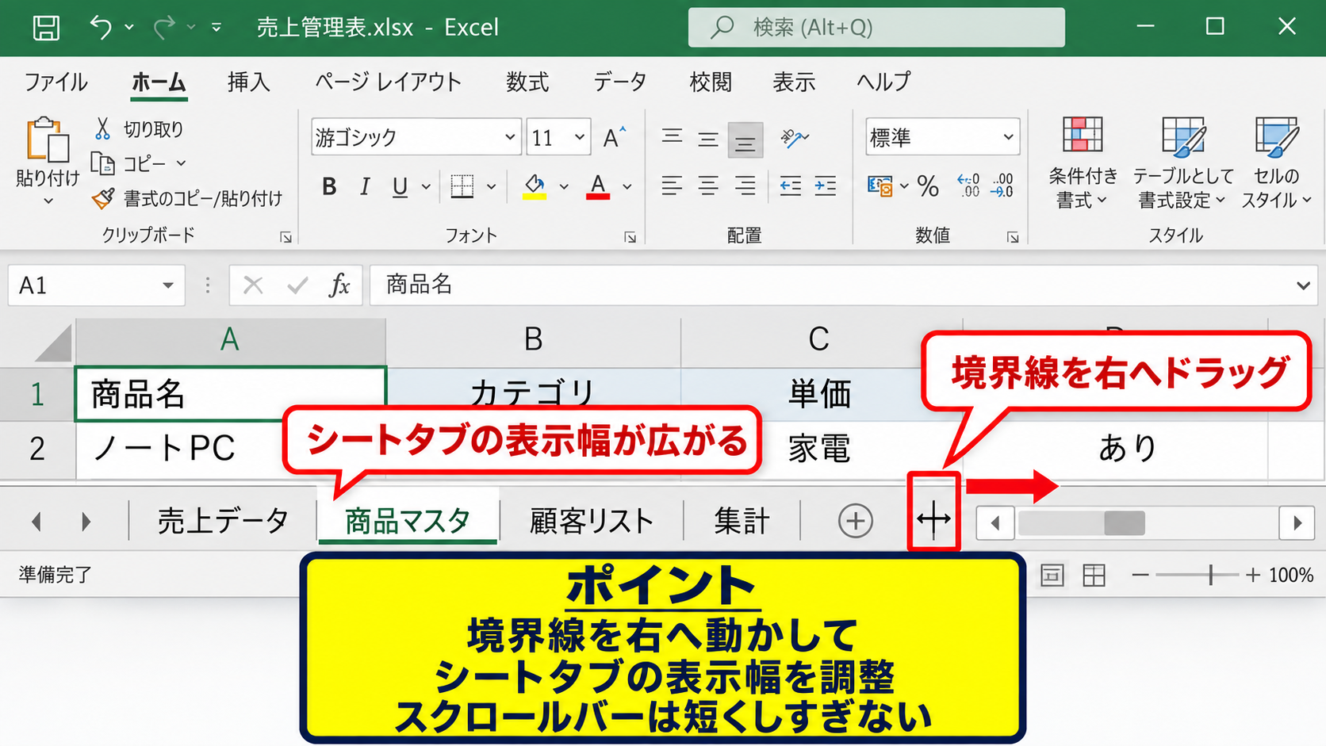
Task: Toggle Italic formatting
Action: click(x=365, y=186)
